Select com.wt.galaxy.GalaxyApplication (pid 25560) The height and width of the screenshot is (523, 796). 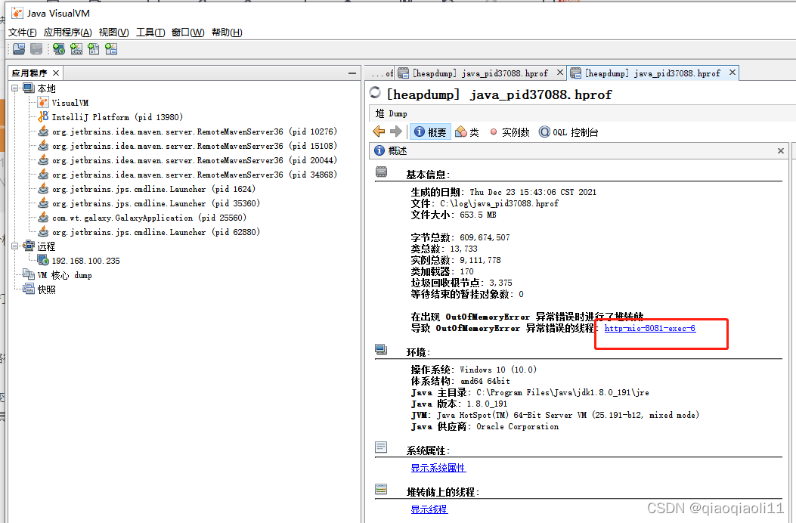coord(149,218)
